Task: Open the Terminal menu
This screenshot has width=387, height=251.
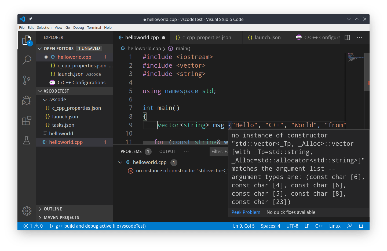Action: (94, 27)
